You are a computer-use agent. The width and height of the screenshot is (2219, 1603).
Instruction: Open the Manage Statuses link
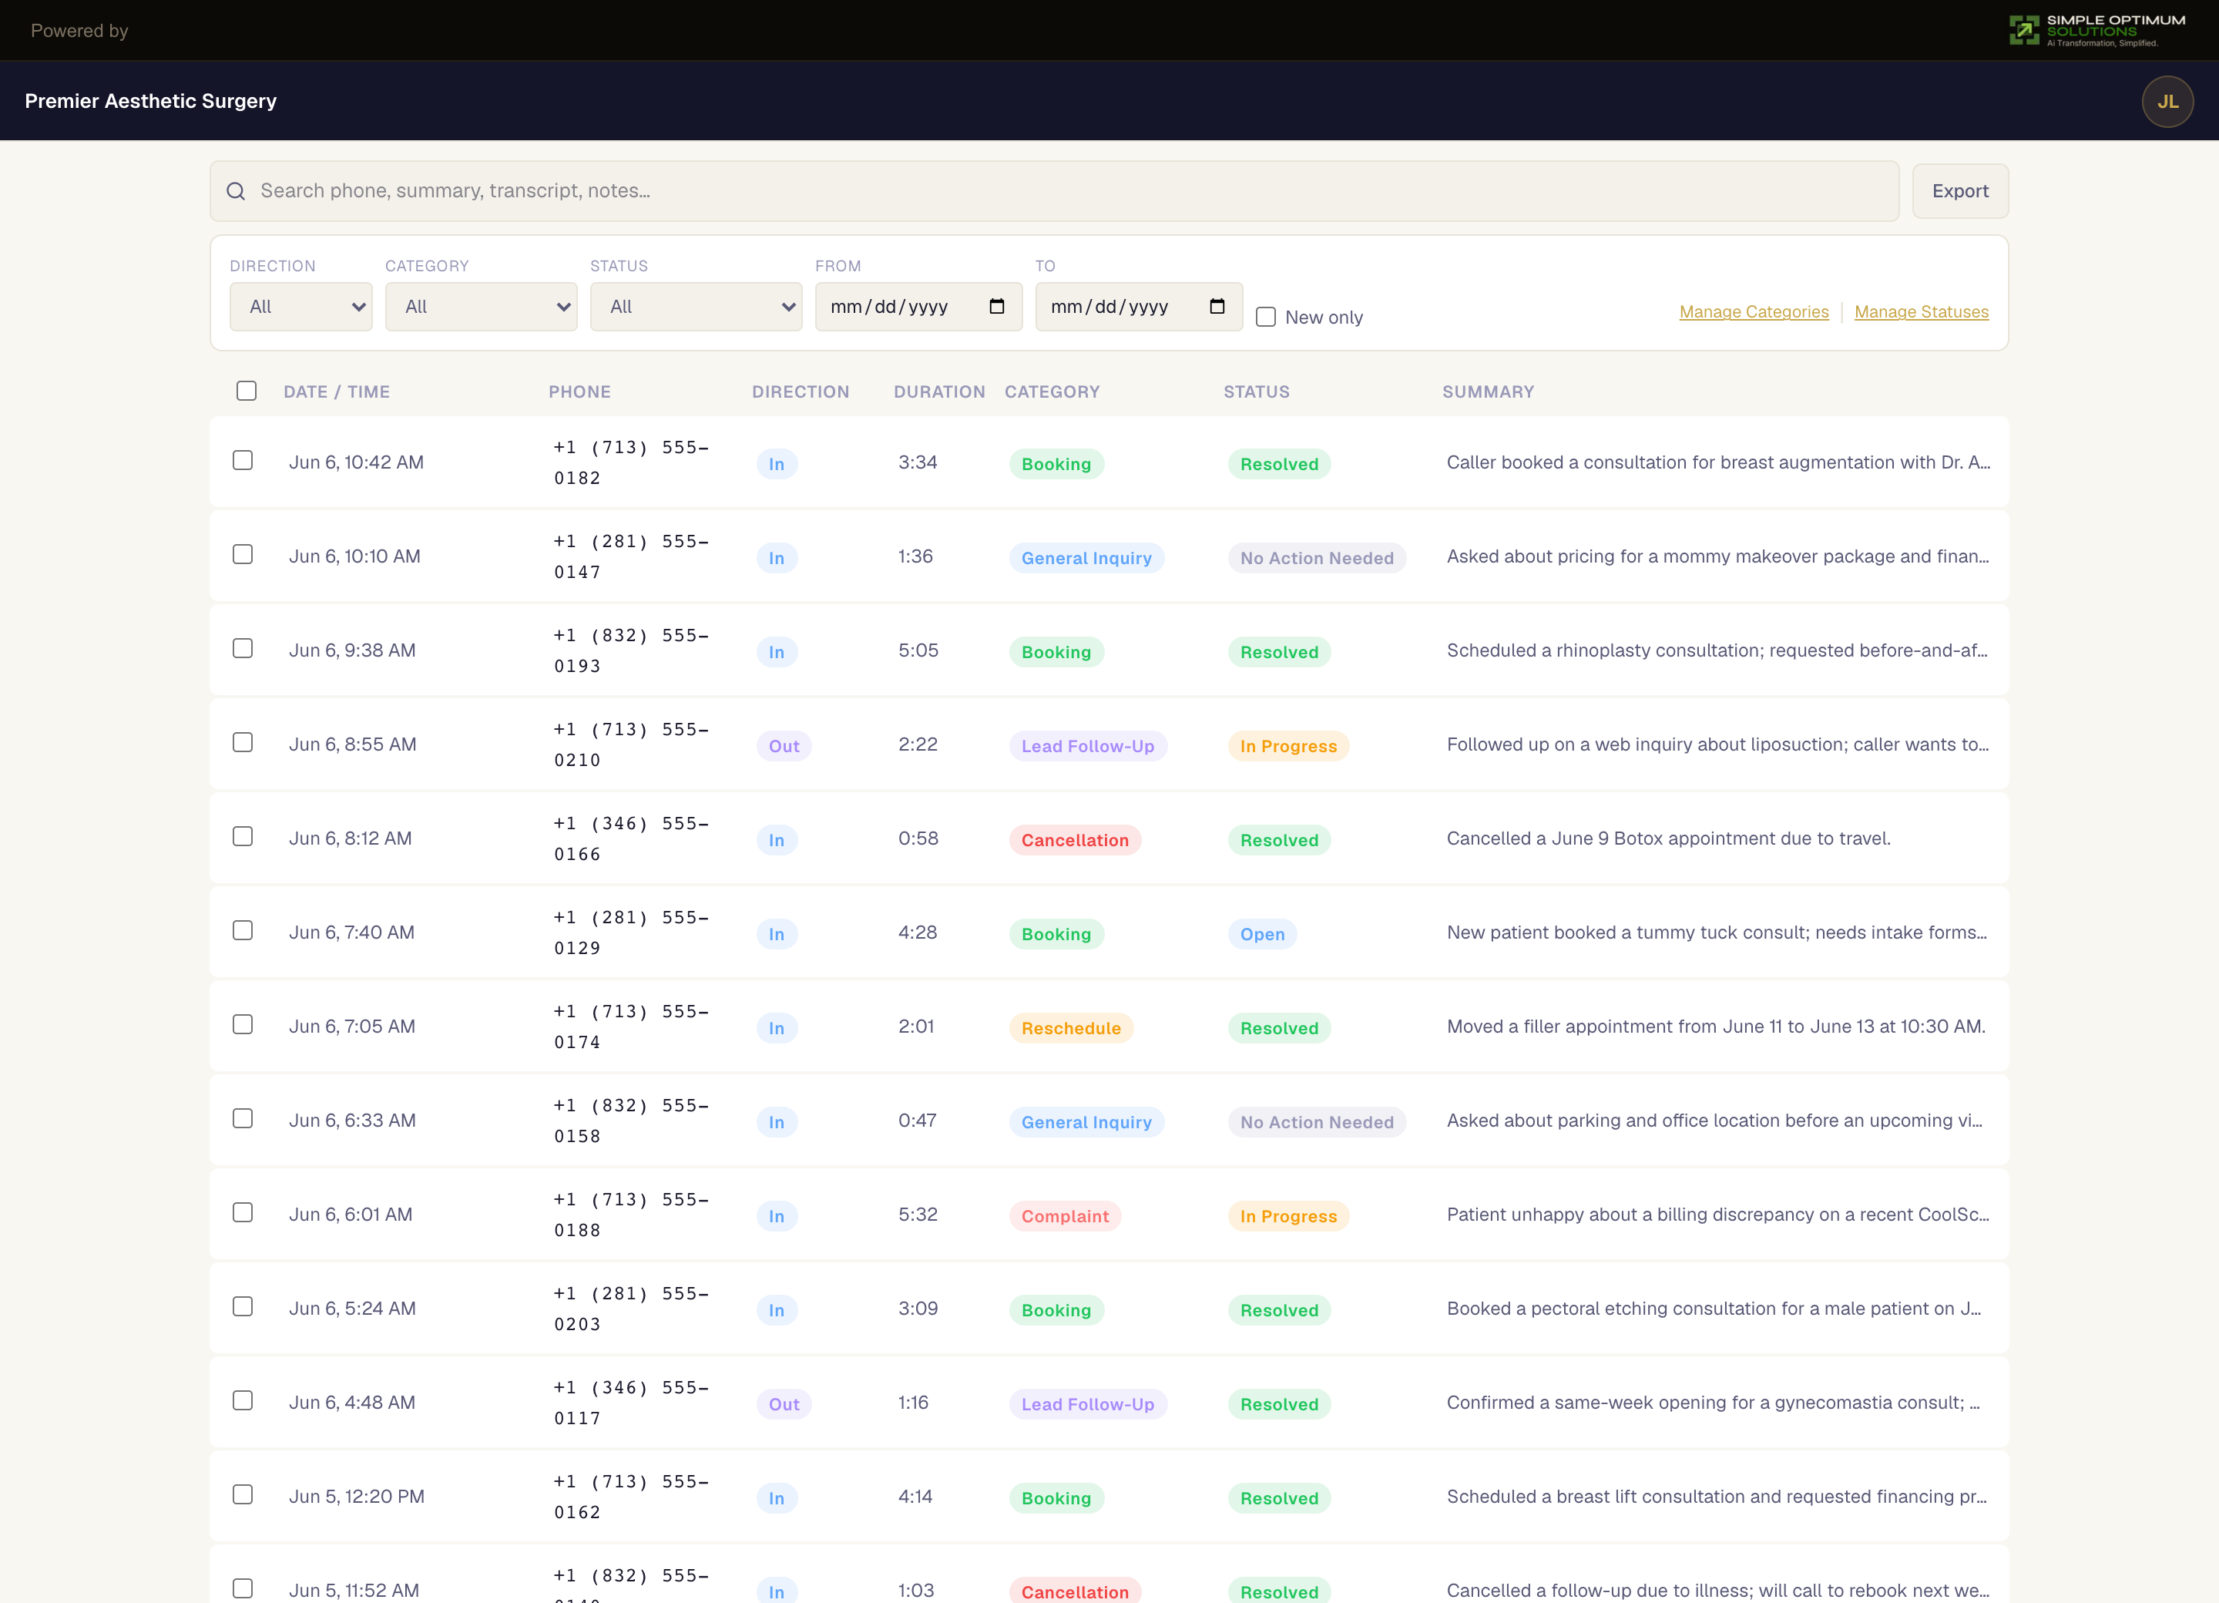[x=1921, y=311]
